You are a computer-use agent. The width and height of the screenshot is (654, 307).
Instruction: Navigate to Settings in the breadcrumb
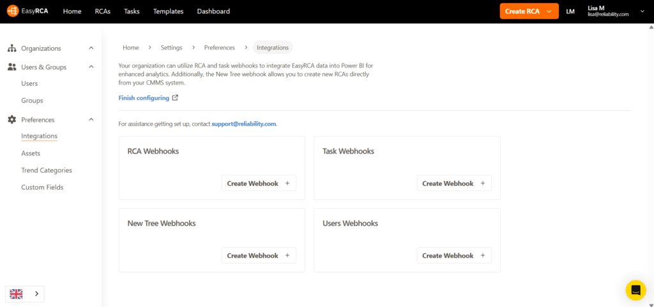point(171,48)
